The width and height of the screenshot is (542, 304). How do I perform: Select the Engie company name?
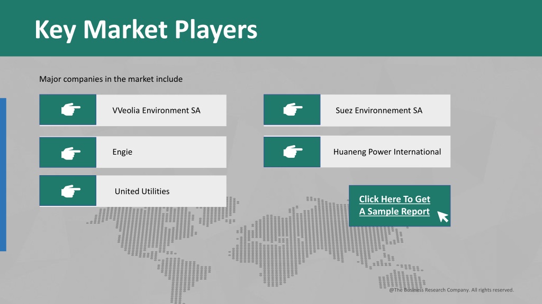(x=122, y=152)
